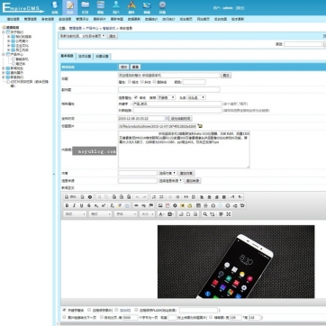Click the set current time button
Viewport: 326px width, 326px height.
[180, 119]
